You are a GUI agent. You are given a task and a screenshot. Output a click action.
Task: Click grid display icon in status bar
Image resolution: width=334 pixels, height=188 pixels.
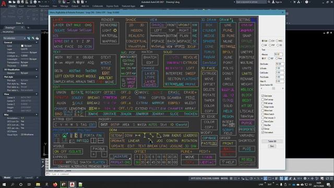[231, 179]
